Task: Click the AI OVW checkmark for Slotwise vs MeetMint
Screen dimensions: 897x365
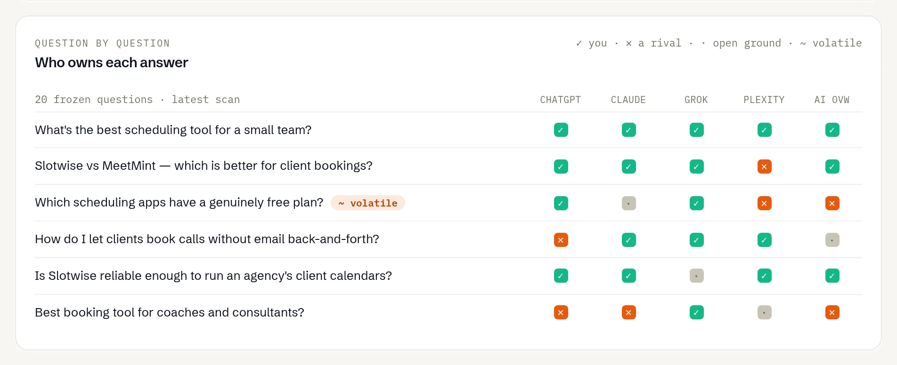Action: (x=832, y=167)
